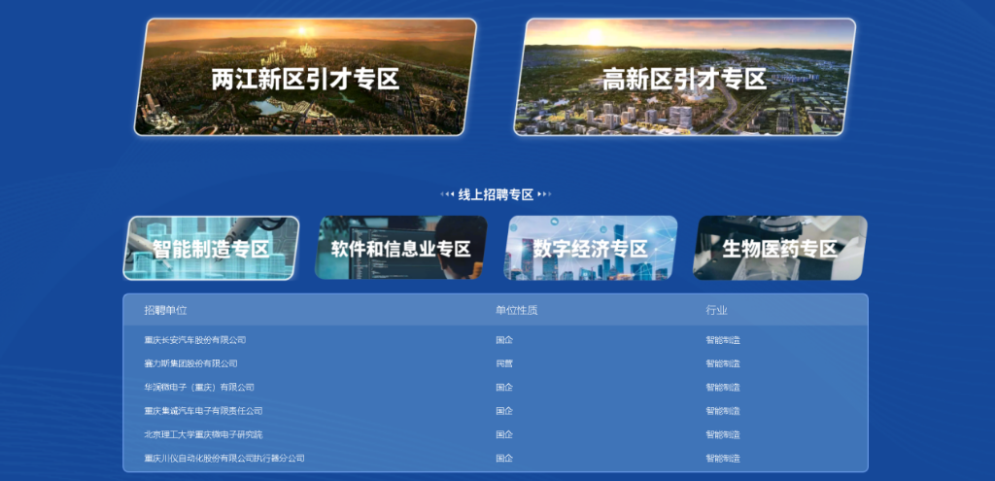Open 北京理工大学重庆微电子研究院 listing

point(203,434)
